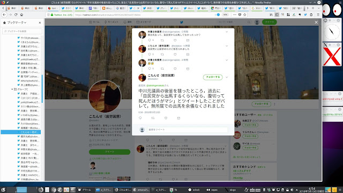Viewport: 343px width, 193px height.
Task: Retweet the first tweet by 弁護士秋重実
Action: 162,40
